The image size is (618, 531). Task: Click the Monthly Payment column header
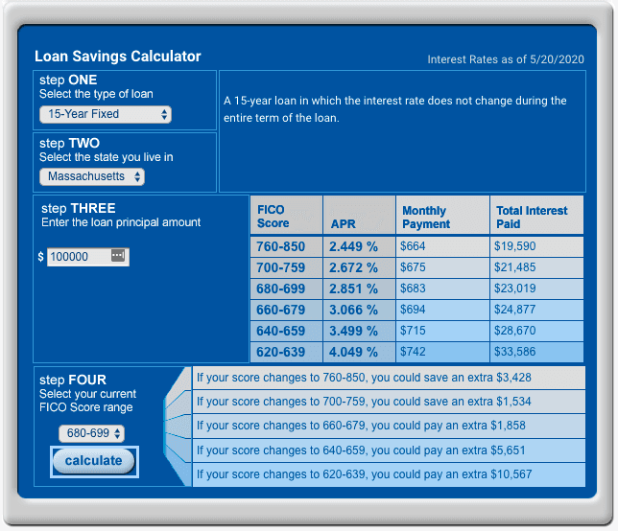click(x=440, y=217)
